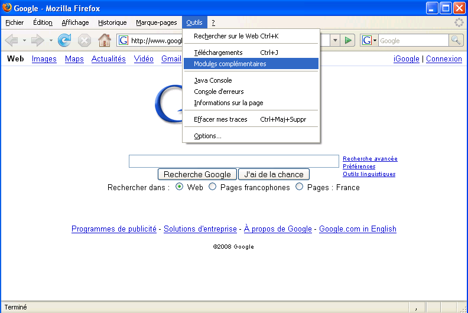
Task: Open the Fichier menu
Action: pyautogui.click(x=14, y=22)
